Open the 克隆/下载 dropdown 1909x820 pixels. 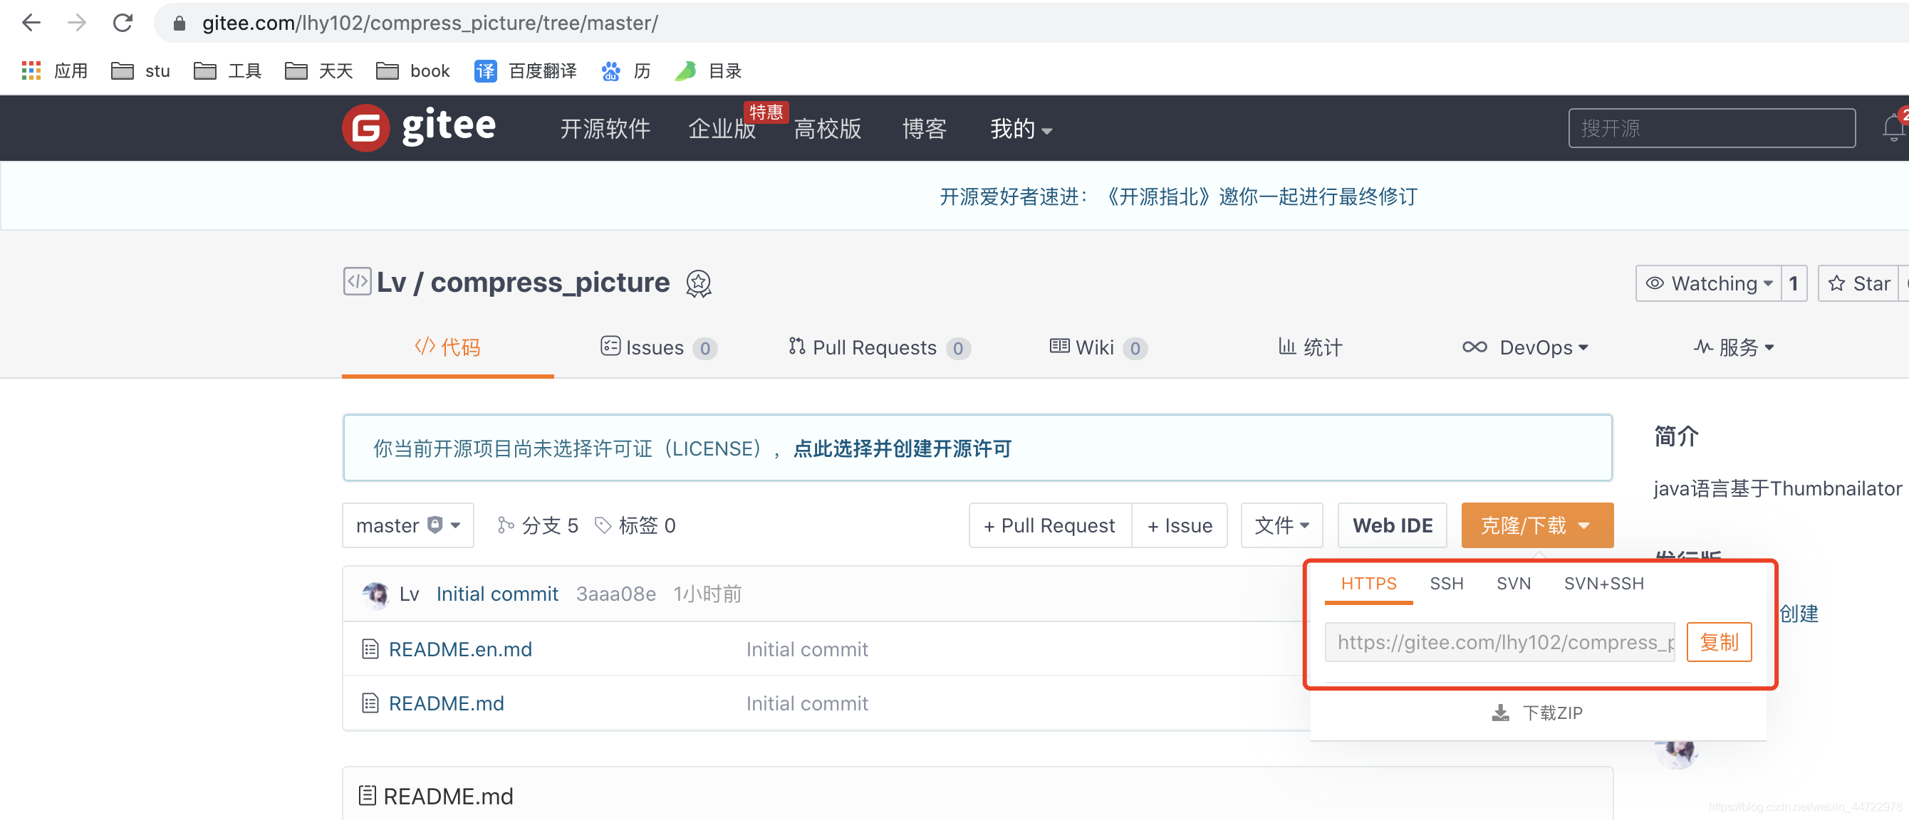(1536, 525)
